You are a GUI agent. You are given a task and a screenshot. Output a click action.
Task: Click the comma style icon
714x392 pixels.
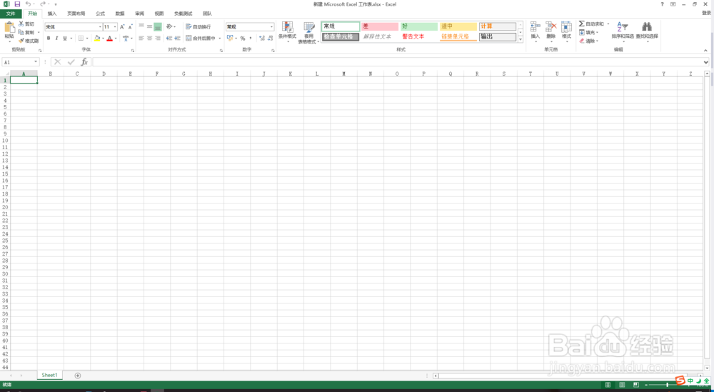[251, 39]
